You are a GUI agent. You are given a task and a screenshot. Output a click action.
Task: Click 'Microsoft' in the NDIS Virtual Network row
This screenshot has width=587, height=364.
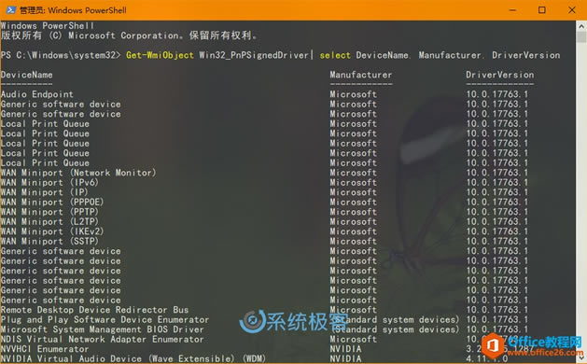point(353,339)
